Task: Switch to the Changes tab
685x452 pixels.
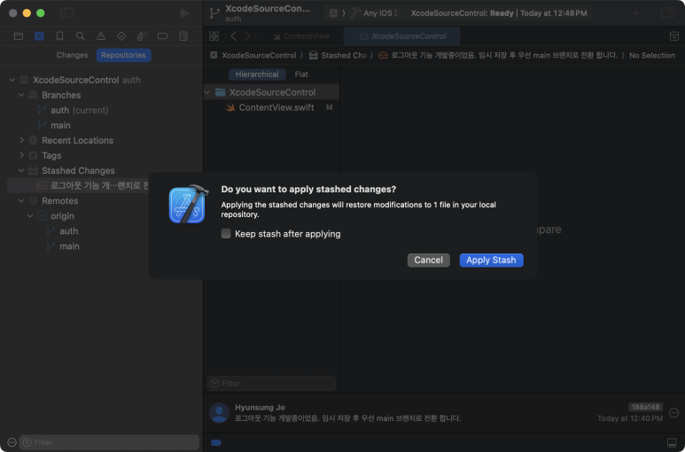Action: (72, 55)
